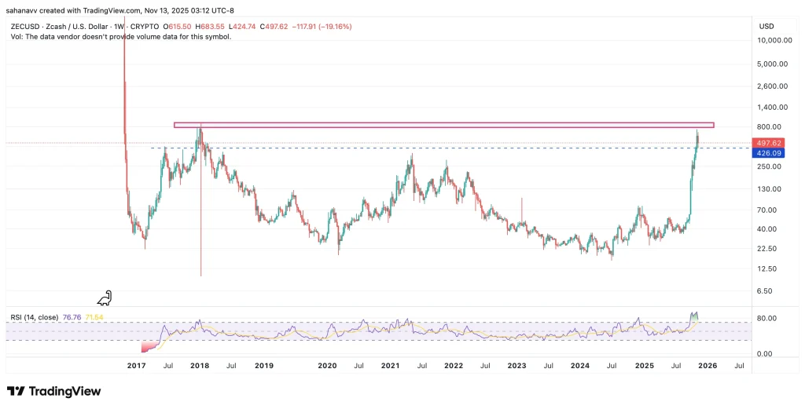The height and width of the screenshot is (409, 805).
Task: Click the 10,000.00 mark on price scale
Action: 774,41
